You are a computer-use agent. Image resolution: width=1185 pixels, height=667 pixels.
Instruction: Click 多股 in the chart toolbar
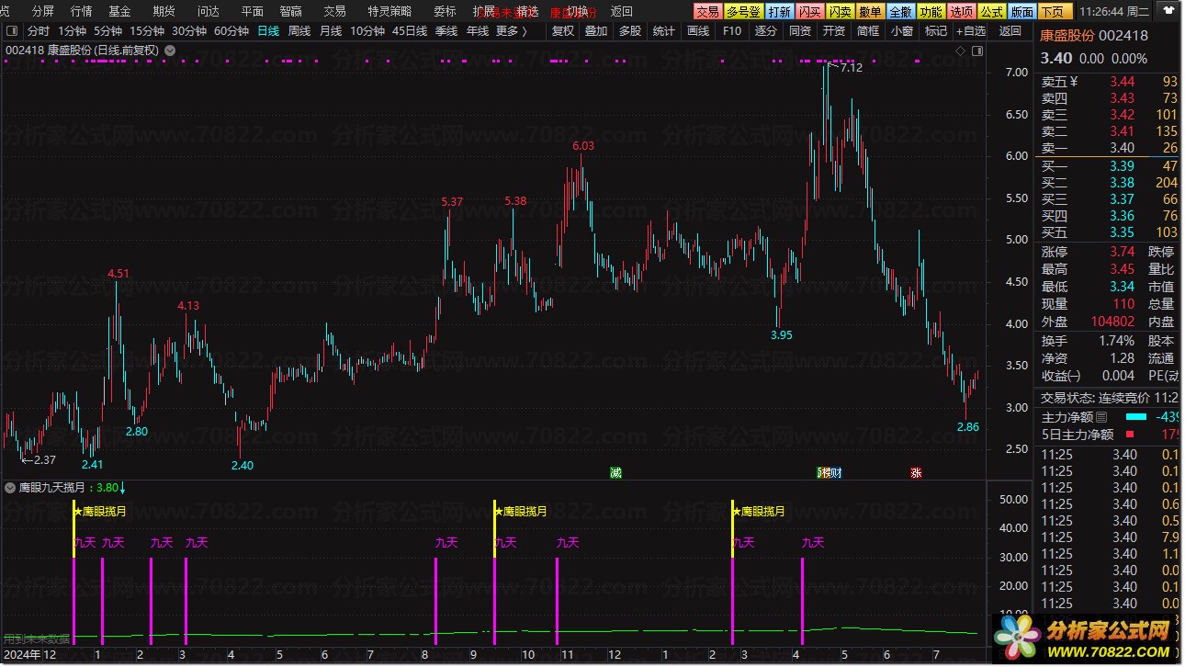(630, 30)
